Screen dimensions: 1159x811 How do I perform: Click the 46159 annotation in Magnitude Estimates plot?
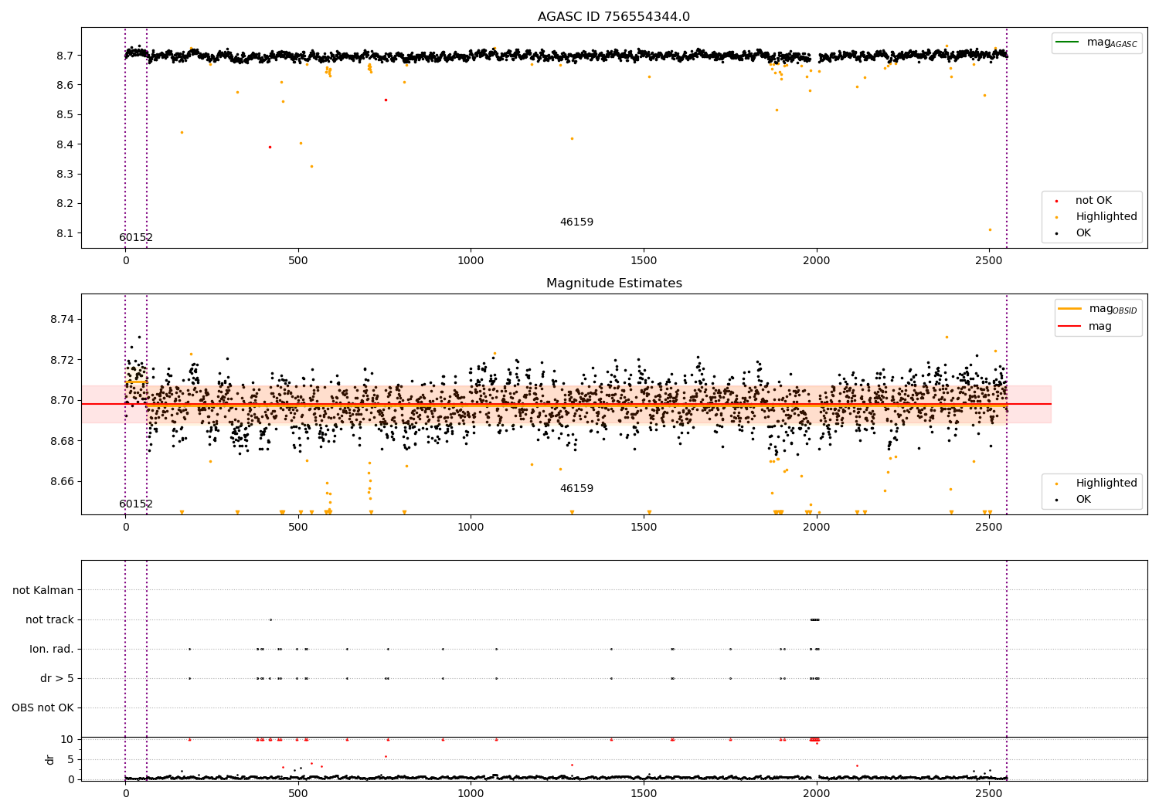point(576,489)
